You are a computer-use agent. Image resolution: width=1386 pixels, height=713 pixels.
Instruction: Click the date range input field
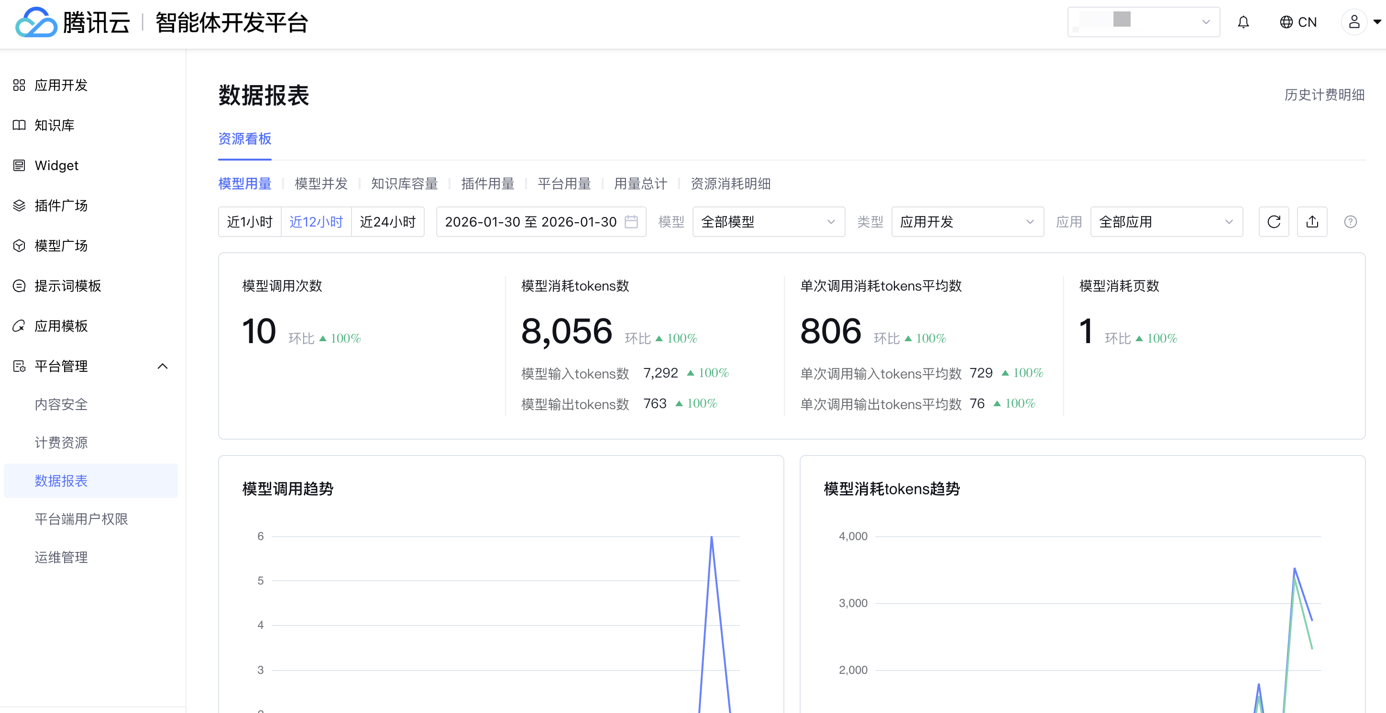[x=530, y=222]
